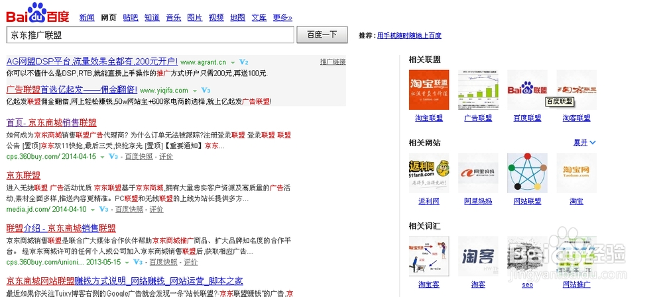Open the 贴吧 tab

coord(131,17)
